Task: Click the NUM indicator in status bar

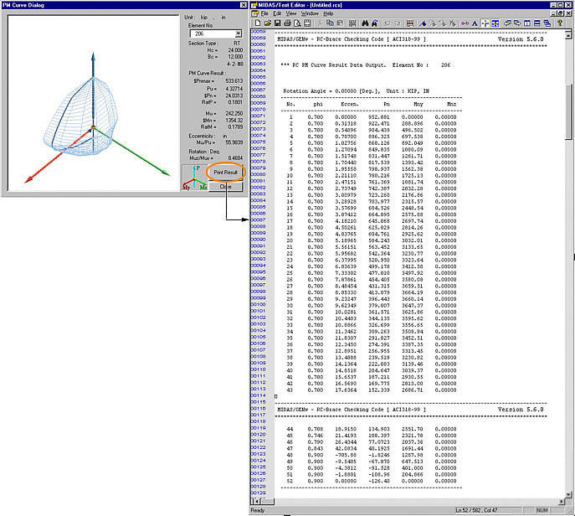Action: [542, 510]
